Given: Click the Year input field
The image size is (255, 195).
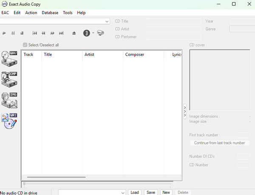Looking at the screenshot, I should tap(242, 21).
